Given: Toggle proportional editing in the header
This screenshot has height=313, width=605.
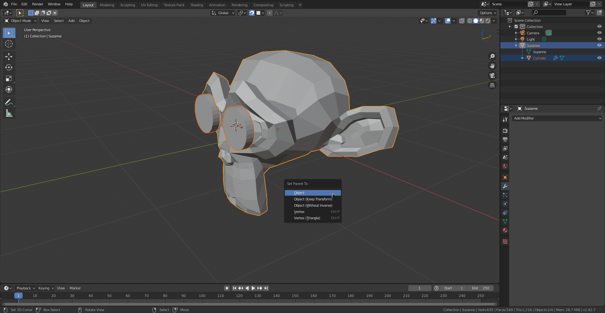Looking at the screenshot, I should tap(270, 13).
